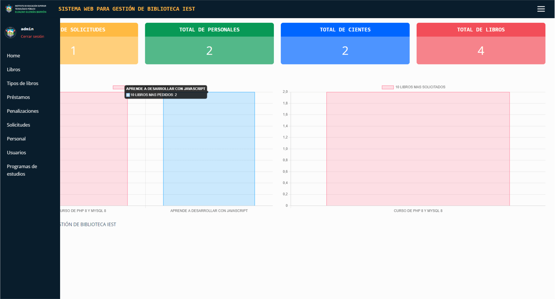
Task: Click the Total de Personales card
Action: (209, 43)
